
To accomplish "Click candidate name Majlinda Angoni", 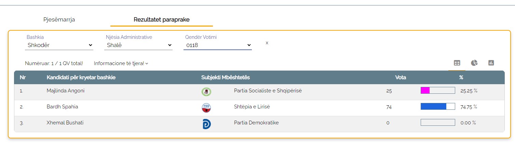I will (x=66, y=91).
